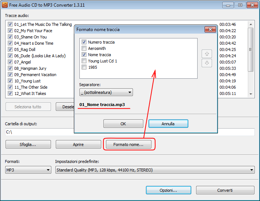Close the Formato nome traccia dialog
This screenshot has height=201, width=260.
210,29
